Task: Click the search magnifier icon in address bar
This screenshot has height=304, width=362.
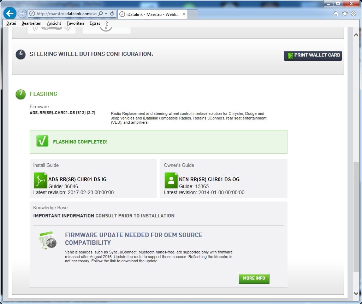Action: point(101,14)
